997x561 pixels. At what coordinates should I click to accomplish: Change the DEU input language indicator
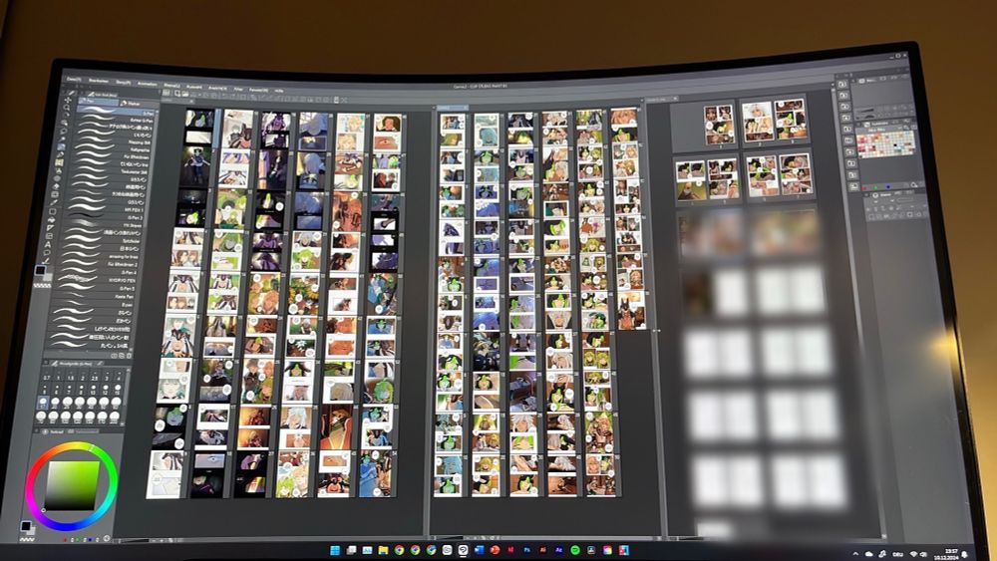point(898,555)
